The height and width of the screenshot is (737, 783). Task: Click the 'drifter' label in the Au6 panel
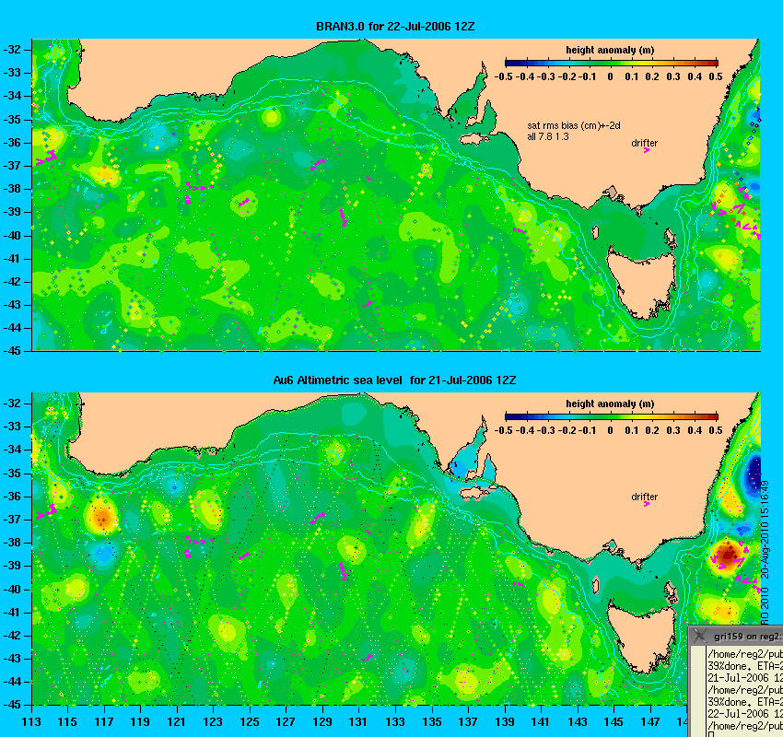(644, 497)
